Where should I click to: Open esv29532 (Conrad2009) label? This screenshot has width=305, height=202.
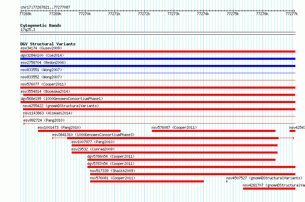93,149
